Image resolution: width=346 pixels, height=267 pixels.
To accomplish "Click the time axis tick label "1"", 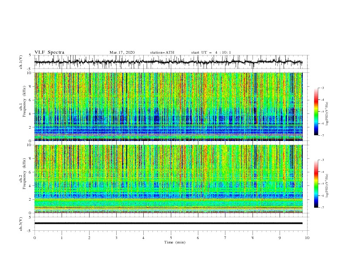I will (62, 238).
